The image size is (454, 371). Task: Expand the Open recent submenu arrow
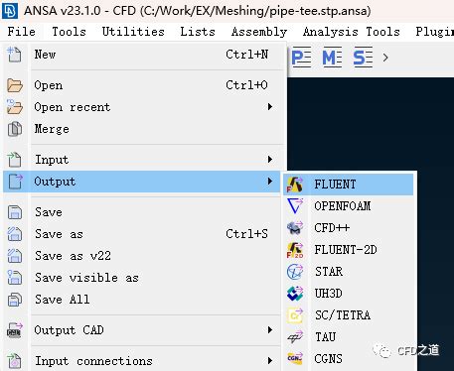(270, 107)
